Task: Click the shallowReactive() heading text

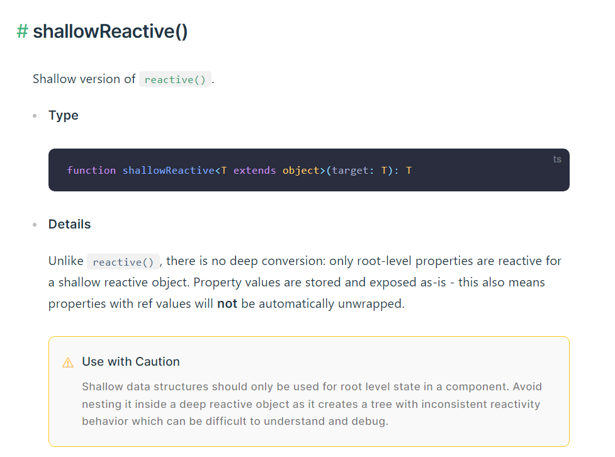Action: click(110, 31)
